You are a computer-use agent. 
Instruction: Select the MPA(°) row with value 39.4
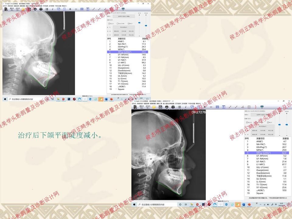[x=127, y=49]
